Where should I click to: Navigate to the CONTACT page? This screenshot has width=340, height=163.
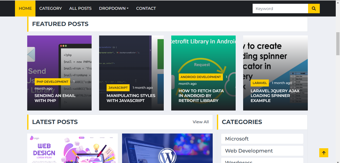(x=146, y=8)
